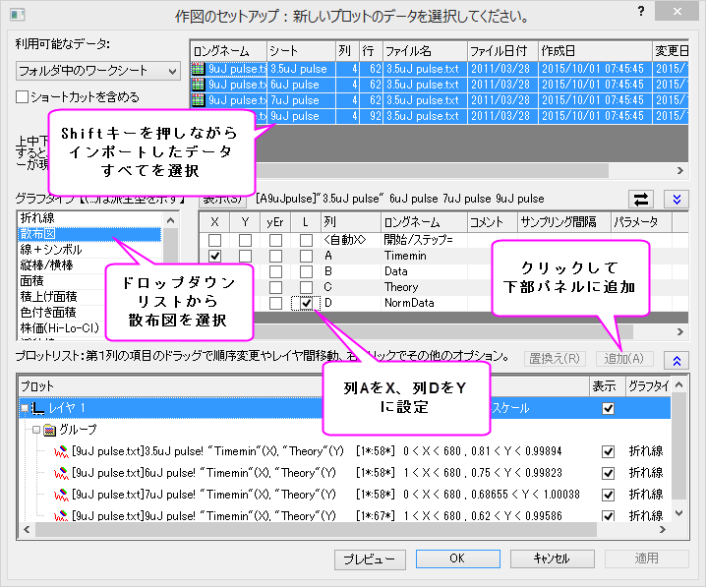Uncheck X box for column A
Viewport: 706px width, 587px height.
click(214, 257)
